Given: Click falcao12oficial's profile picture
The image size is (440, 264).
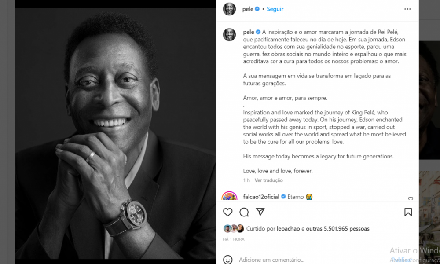Looking at the screenshot, I should tap(229, 197).
